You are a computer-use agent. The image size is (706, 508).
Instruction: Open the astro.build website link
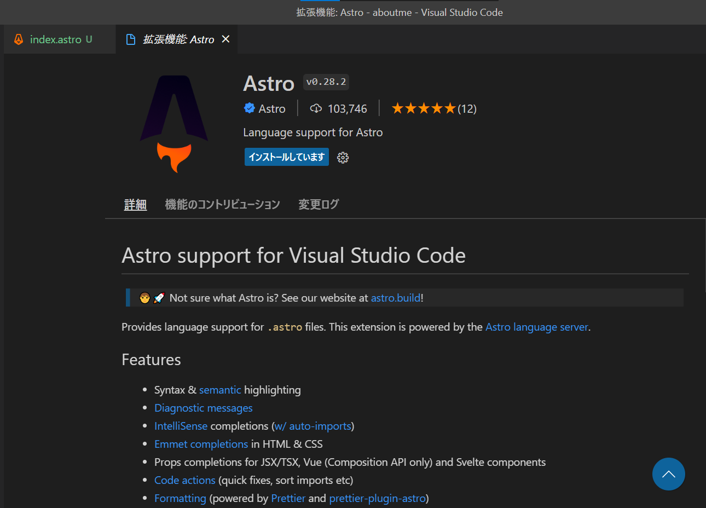tap(395, 297)
